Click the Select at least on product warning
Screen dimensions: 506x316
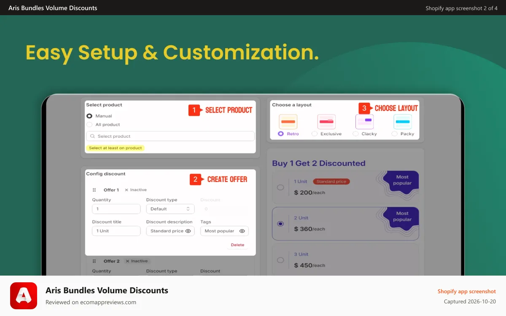tap(115, 148)
